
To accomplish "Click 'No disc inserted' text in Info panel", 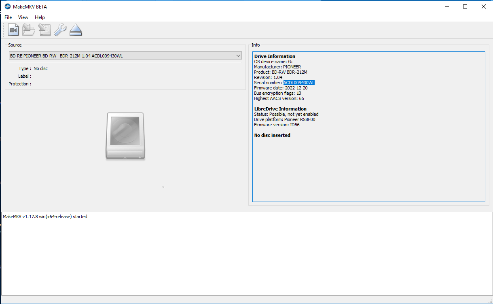I will click(272, 135).
